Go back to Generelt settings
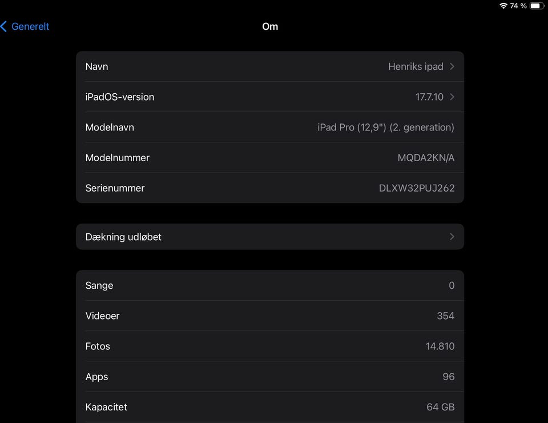The height and width of the screenshot is (423, 548). click(30, 26)
